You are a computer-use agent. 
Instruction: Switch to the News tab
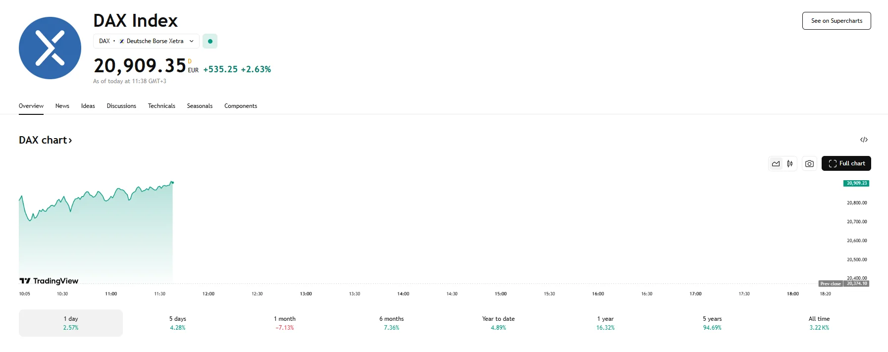tap(62, 106)
